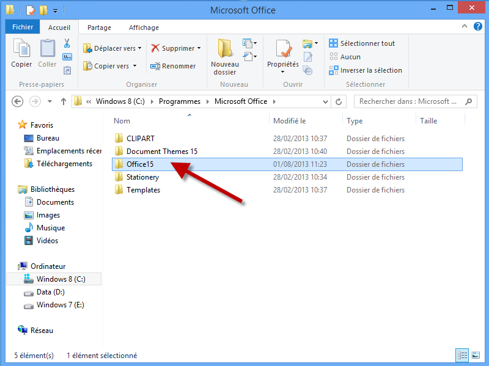
Task: Open the blue Help question icon
Action: (x=478, y=26)
